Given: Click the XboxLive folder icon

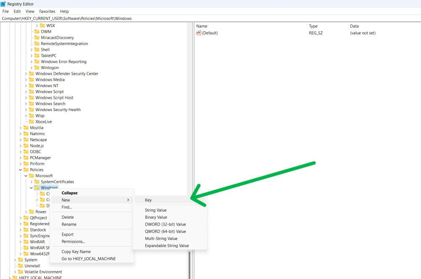Looking at the screenshot, I should 32,122.
